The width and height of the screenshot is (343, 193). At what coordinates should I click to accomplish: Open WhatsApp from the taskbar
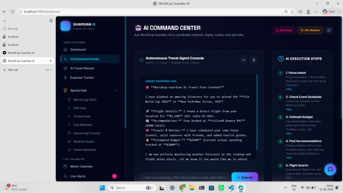coord(221,188)
